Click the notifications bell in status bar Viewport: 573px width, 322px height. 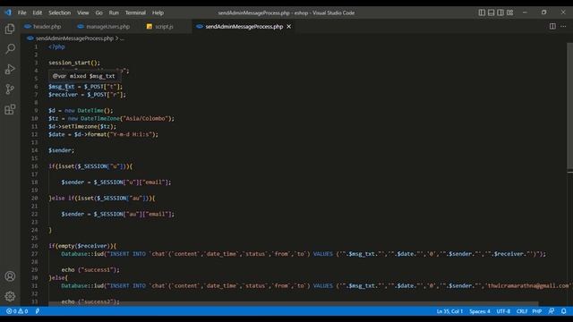[564, 311]
